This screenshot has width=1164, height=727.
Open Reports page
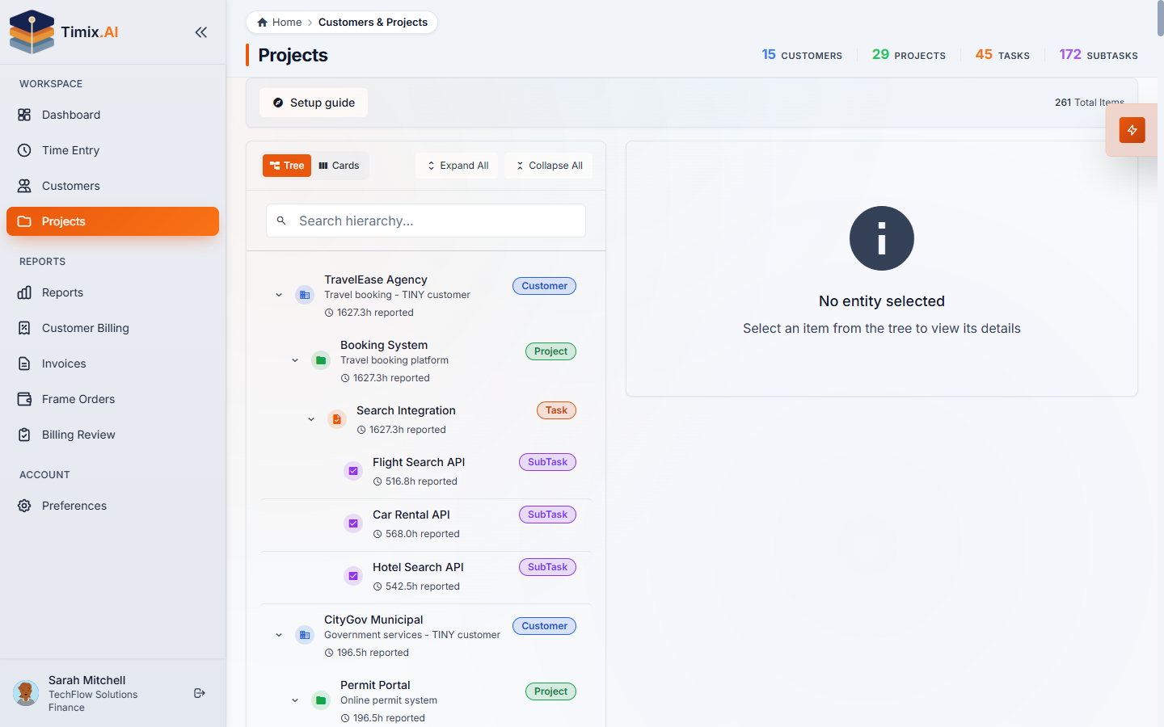112,292
